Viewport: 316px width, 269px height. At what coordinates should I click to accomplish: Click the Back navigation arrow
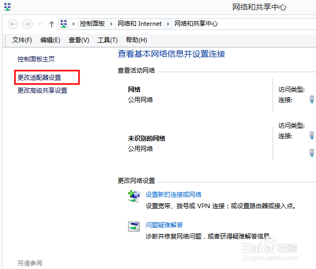pyautogui.click(x=12, y=24)
